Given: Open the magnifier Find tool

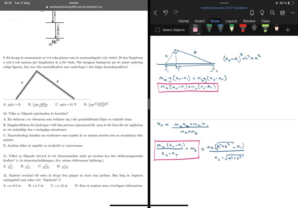Looking at the screenshot, I should click(272, 13).
